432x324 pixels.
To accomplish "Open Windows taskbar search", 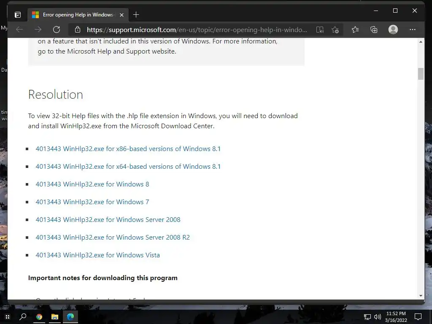I will pos(23,317).
